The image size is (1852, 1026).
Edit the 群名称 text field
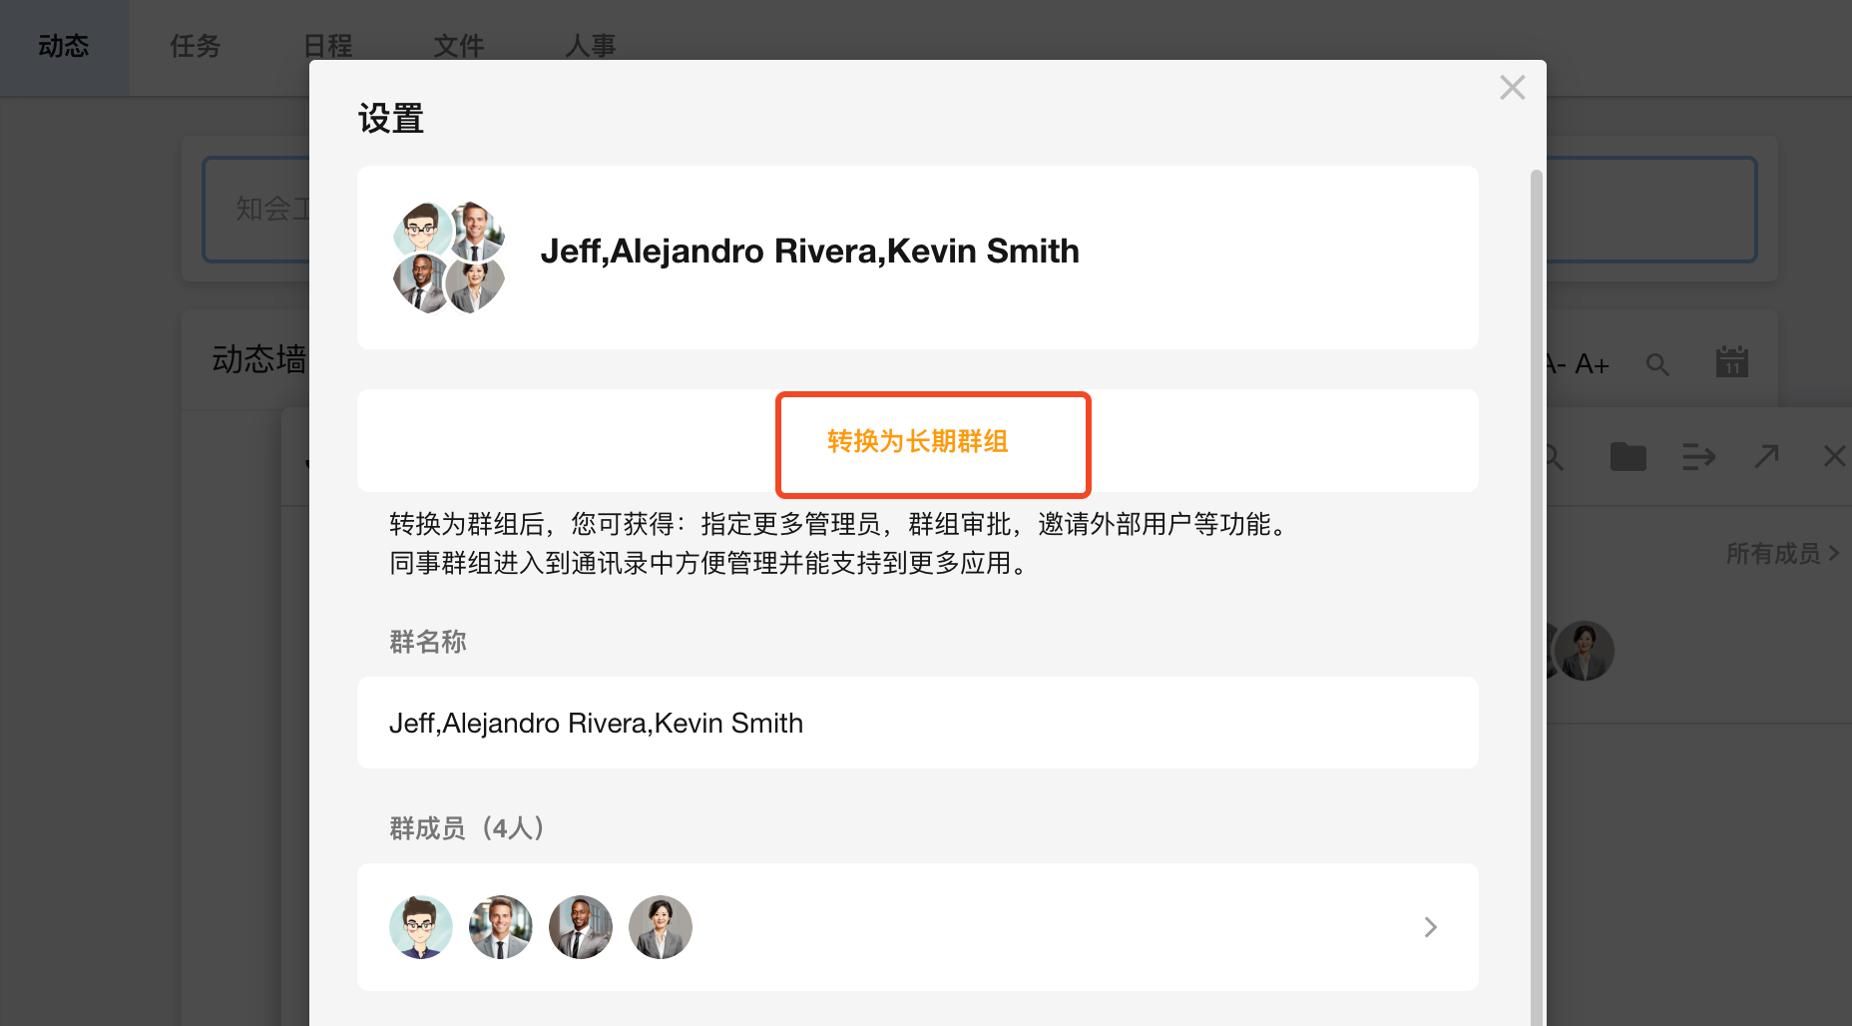click(x=916, y=723)
